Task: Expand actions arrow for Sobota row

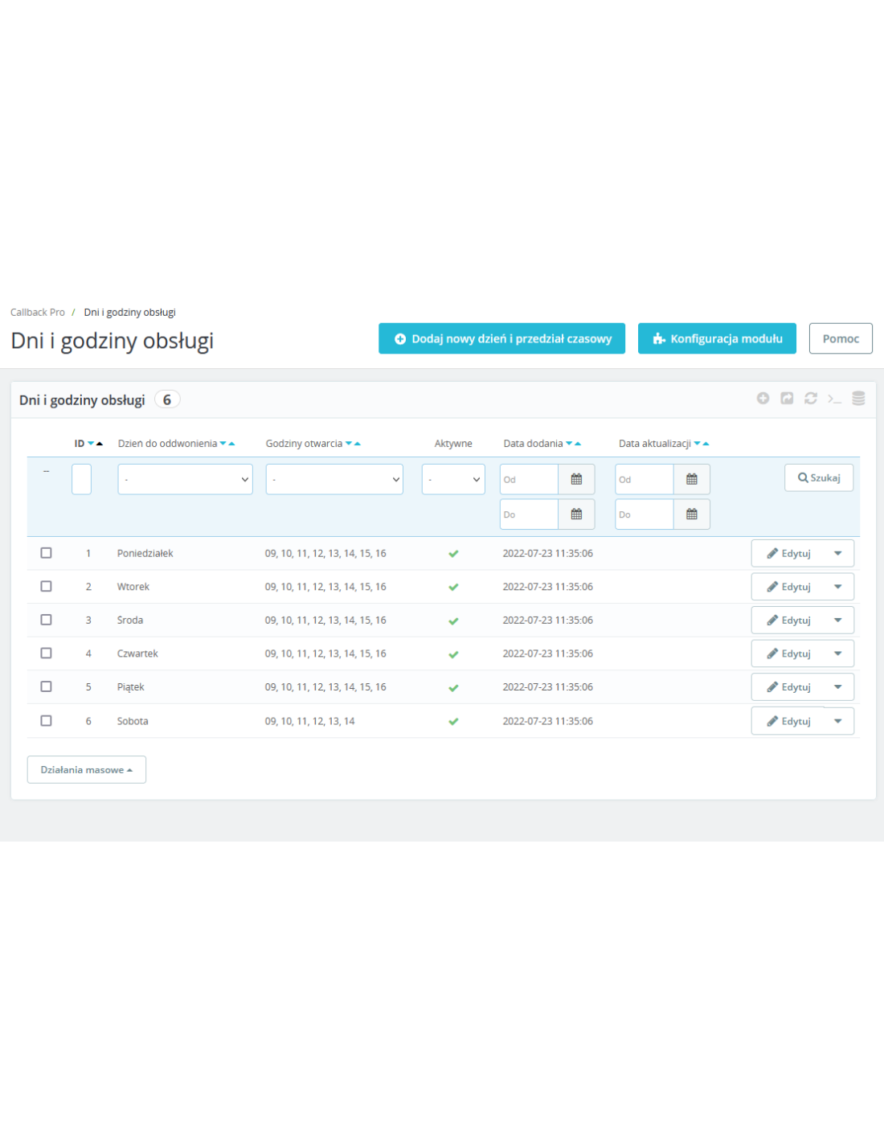Action: (838, 721)
